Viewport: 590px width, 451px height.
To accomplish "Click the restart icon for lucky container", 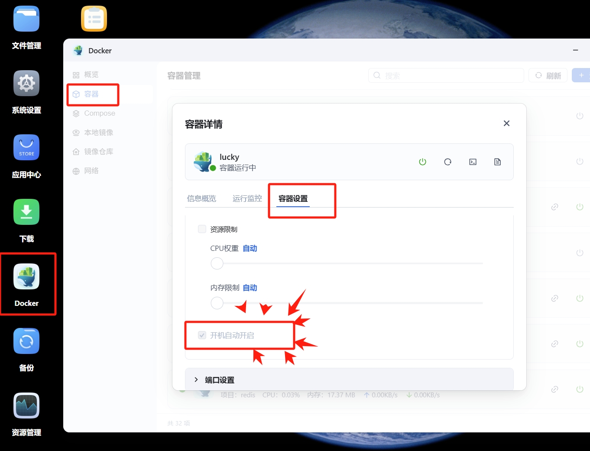I will point(448,162).
